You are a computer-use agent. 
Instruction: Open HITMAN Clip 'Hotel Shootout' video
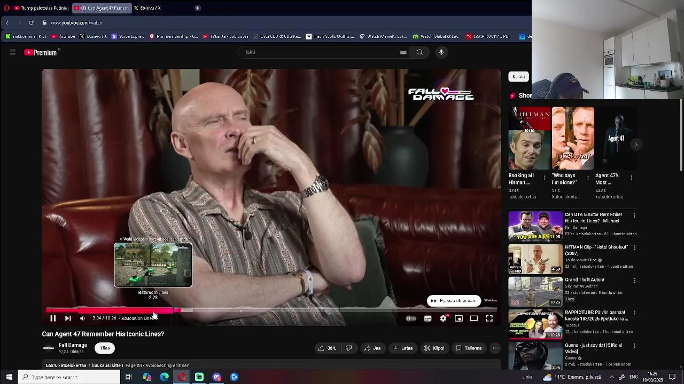pyautogui.click(x=535, y=259)
